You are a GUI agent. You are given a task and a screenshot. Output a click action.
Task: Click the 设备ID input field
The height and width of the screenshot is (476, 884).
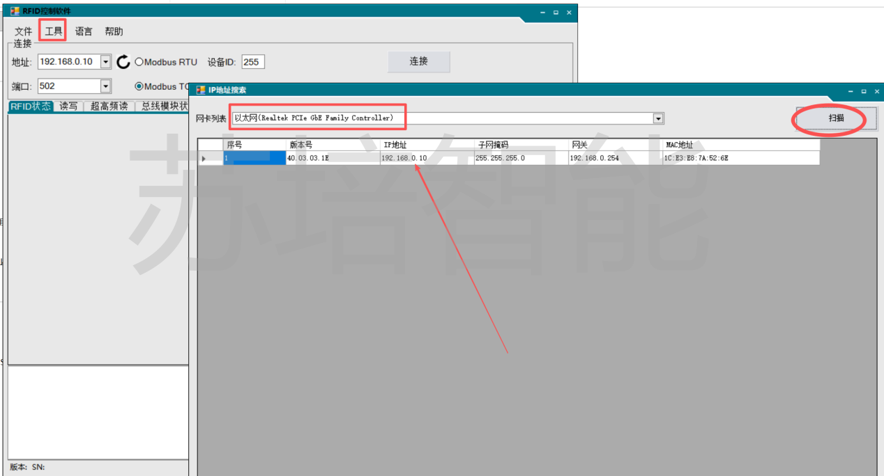[253, 62]
